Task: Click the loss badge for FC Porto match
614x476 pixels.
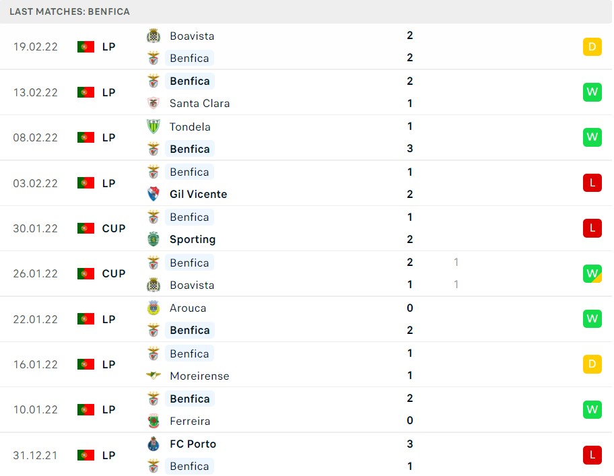Action: coord(592,455)
